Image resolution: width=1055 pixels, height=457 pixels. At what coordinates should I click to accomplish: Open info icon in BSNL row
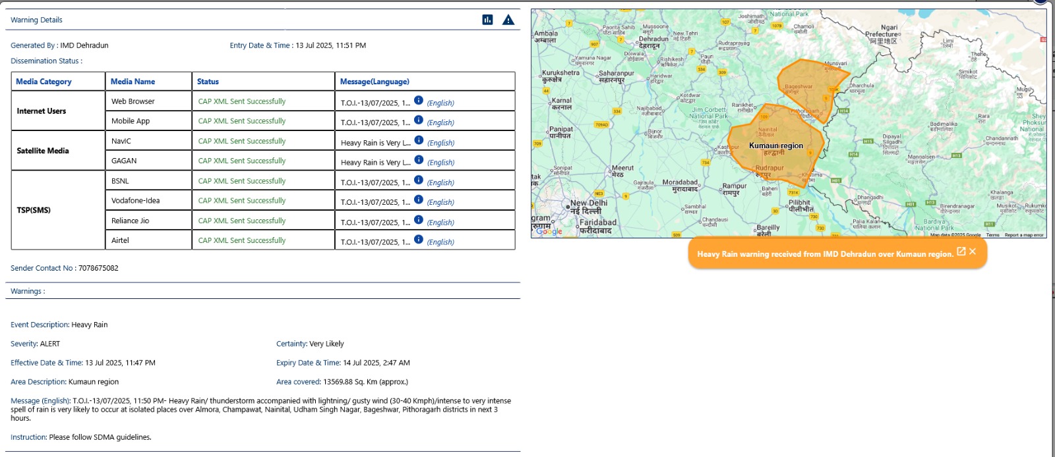coord(419,180)
